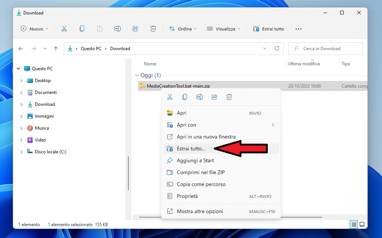Screen dimensions: 382x238
Task: Expand the Immagini tree node
Action: [x=22, y=116]
